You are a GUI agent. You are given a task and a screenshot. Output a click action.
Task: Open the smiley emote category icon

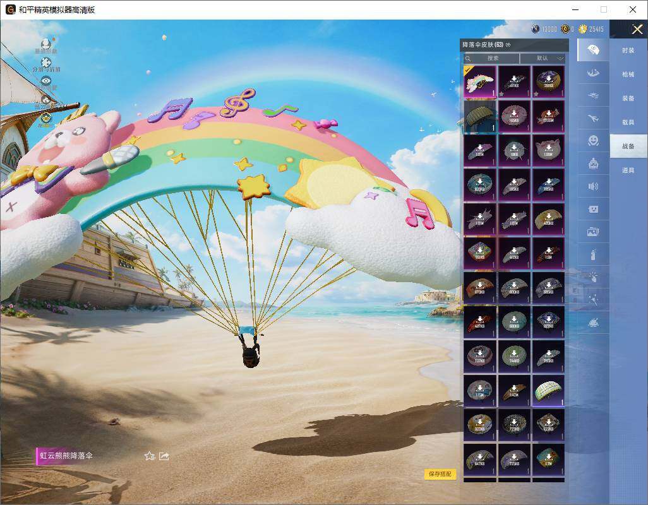click(x=593, y=141)
